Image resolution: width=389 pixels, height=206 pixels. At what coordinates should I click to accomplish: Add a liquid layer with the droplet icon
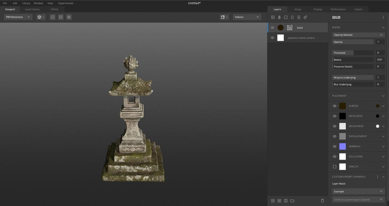[292, 17]
